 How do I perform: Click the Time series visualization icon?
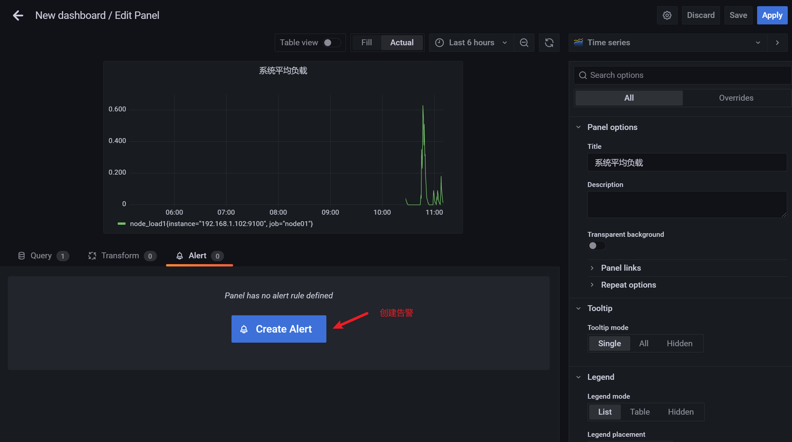point(578,42)
